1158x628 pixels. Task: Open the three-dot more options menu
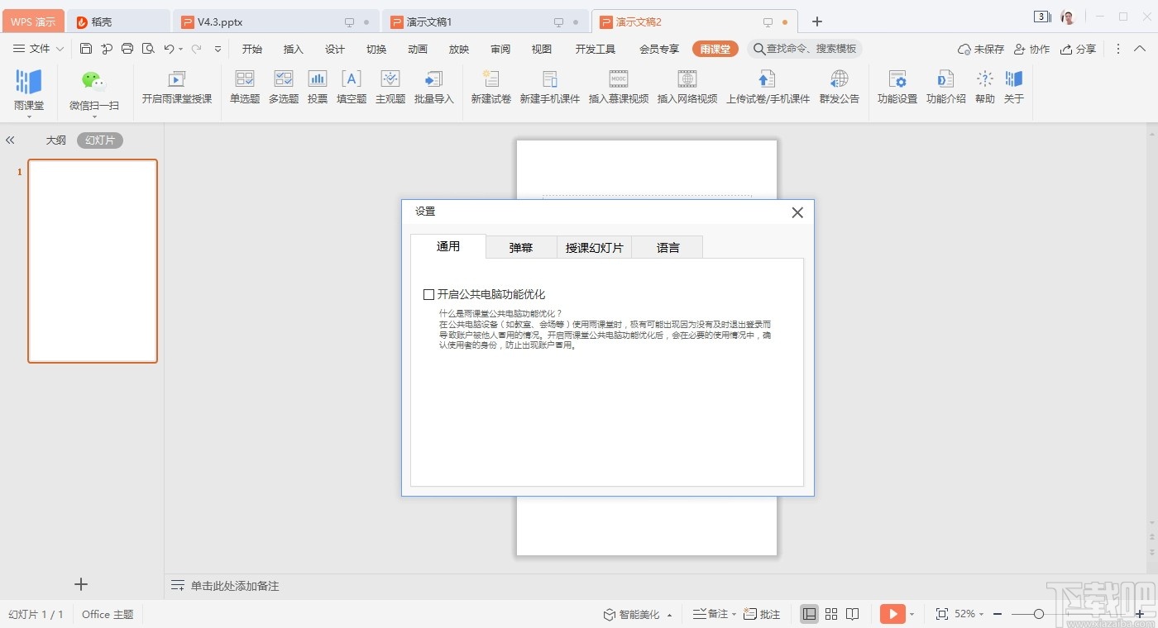(x=1118, y=49)
